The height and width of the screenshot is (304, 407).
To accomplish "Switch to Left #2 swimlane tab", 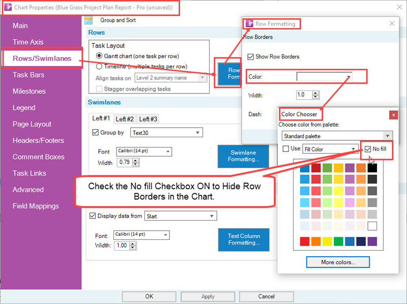I will [125, 119].
